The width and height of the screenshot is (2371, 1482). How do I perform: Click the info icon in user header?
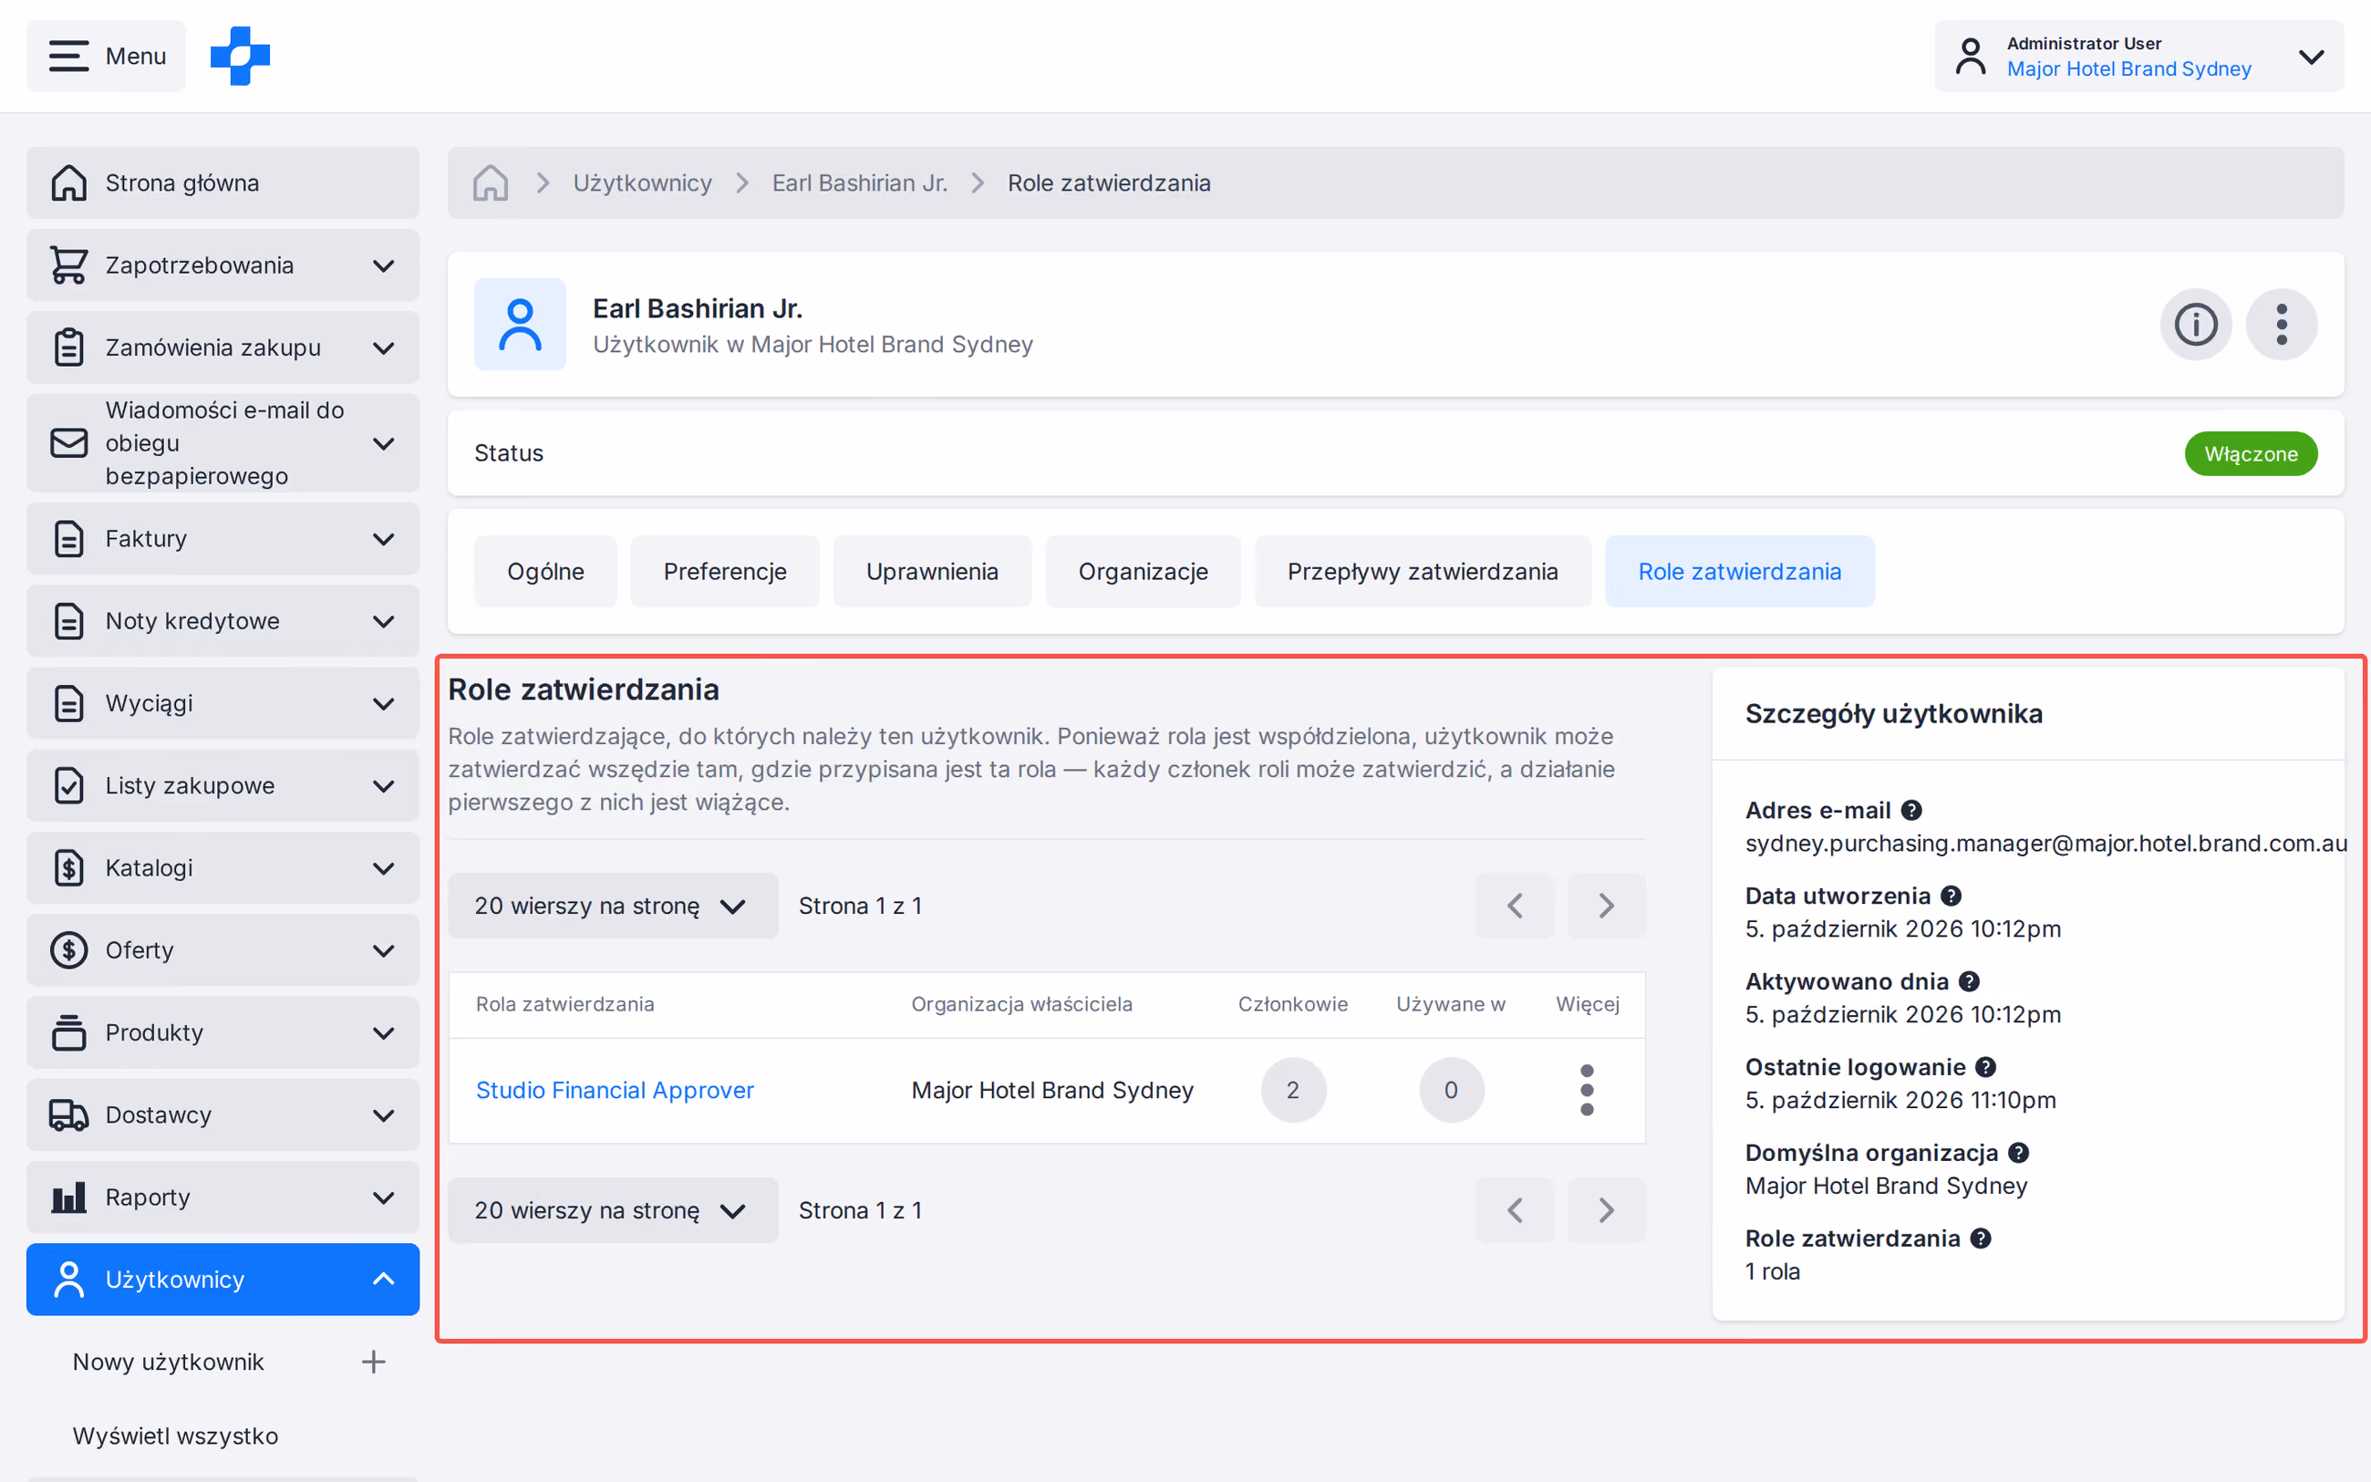point(2196,325)
